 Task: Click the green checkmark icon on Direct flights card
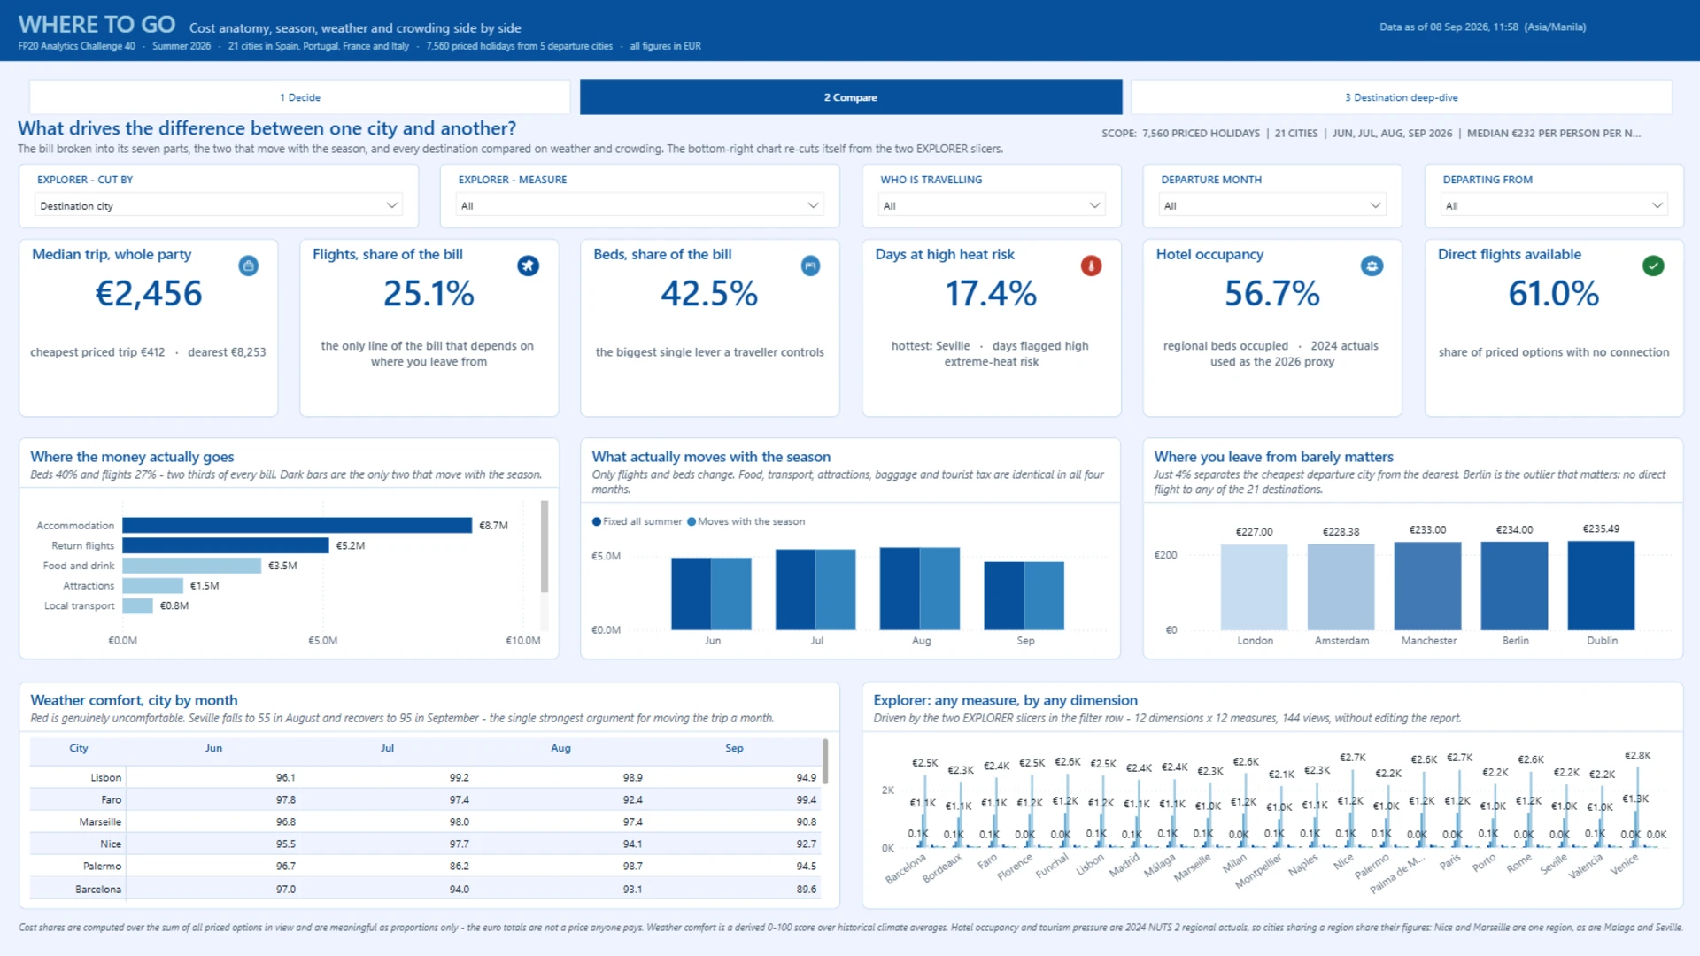click(x=1653, y=266)
